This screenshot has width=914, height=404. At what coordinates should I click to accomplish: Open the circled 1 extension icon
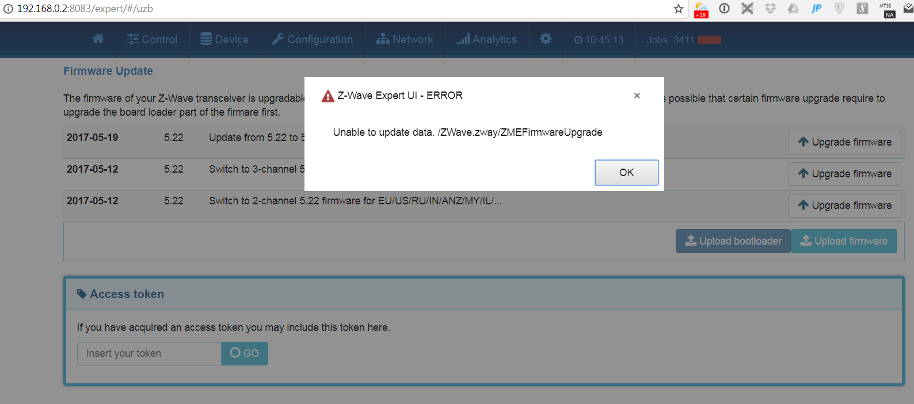pyautogui.click(x=725, y=9)
